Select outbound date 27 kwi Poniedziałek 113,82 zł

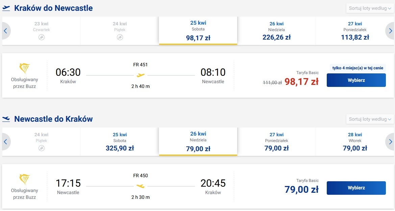[355, 31]
